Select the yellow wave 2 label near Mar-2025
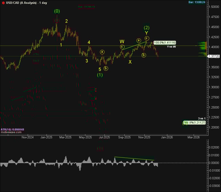Screen dimensions: 221x192 tap(66, 21)
